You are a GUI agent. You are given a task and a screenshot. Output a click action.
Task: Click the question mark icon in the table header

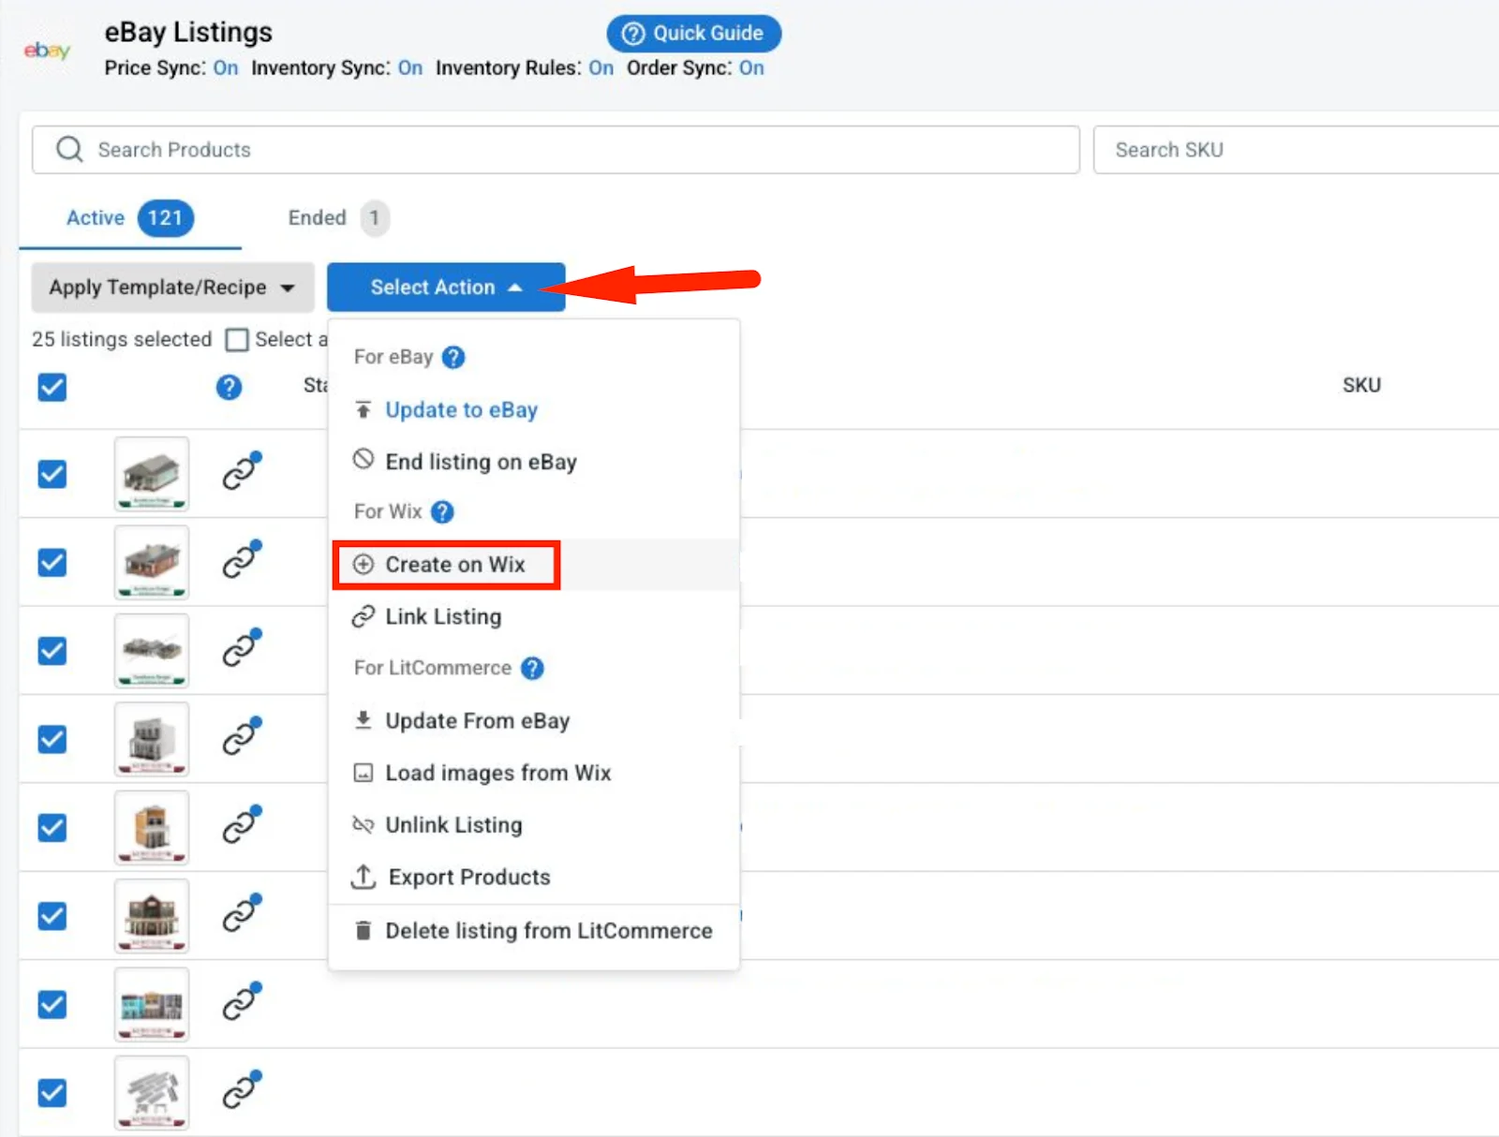point(229,386)
